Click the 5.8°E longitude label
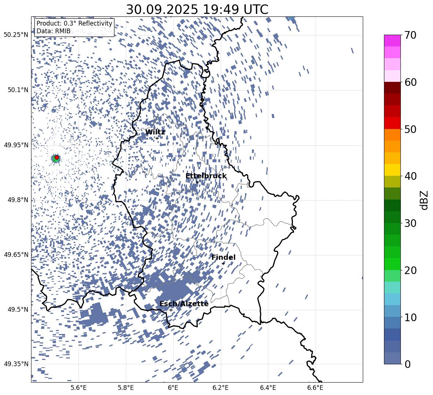The height and width of the screenshot is (395, 433). click(x=126, y=388)
